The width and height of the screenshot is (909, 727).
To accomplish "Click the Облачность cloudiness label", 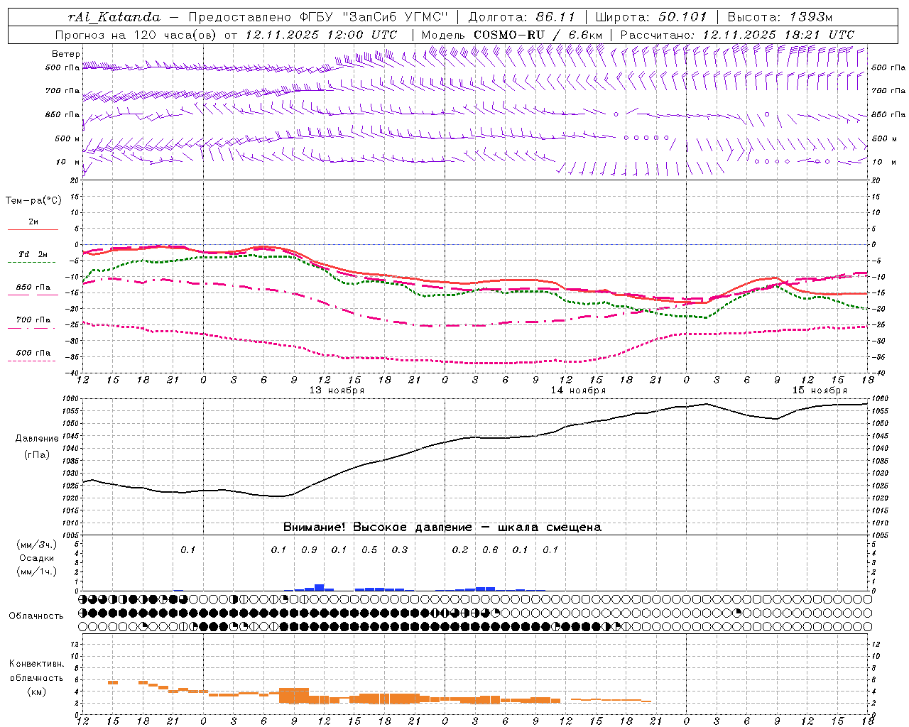I will pos(36,616).
